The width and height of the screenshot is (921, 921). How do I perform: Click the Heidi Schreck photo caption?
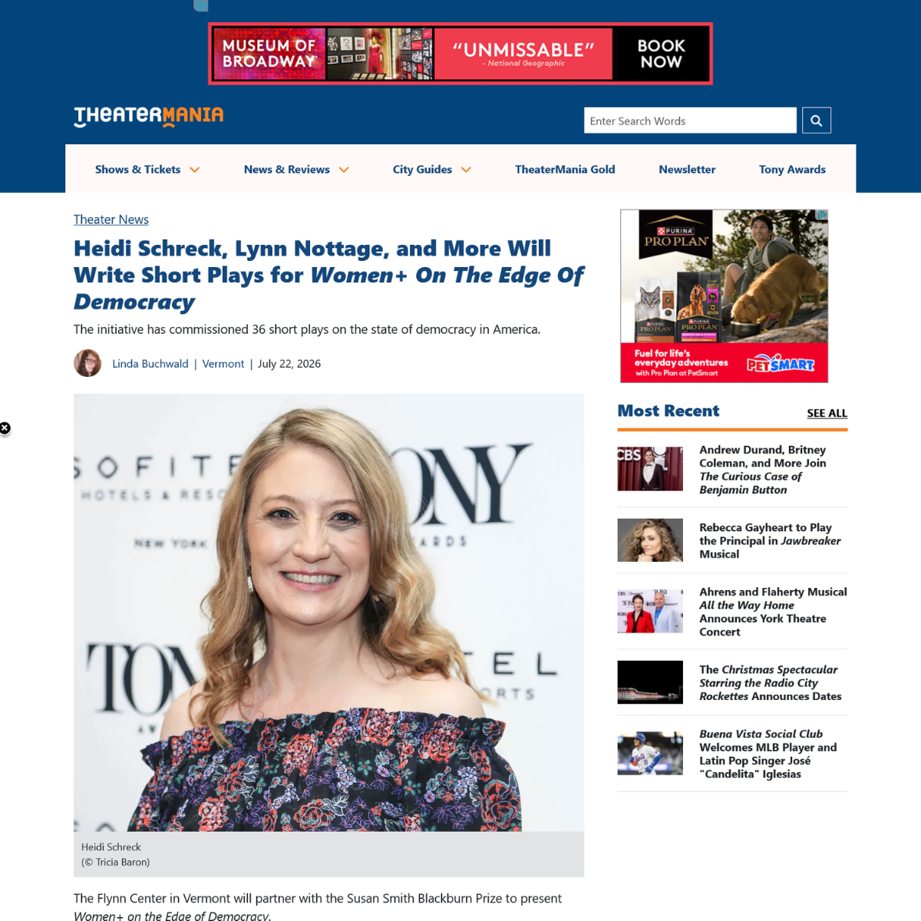click(x=111, y=847)
